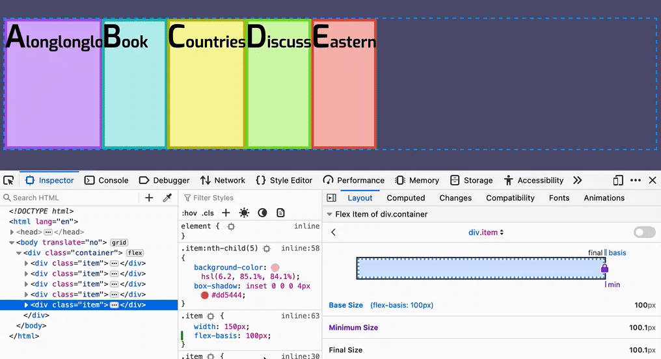Open the div.item flex item selector dropdown

pyautogui.click(x=486, y=232)
